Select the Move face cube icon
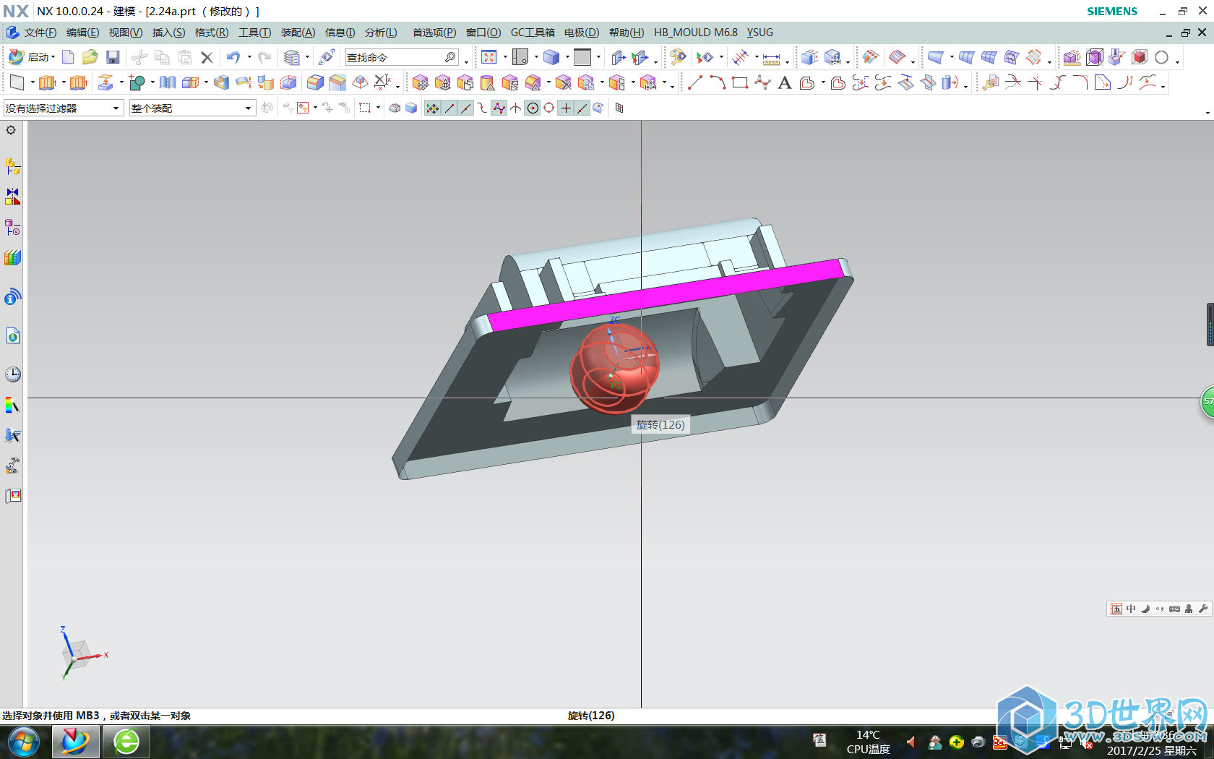The width and height of the screenshot is (1214, 759). pyautogui.click(x=421, y=82)
